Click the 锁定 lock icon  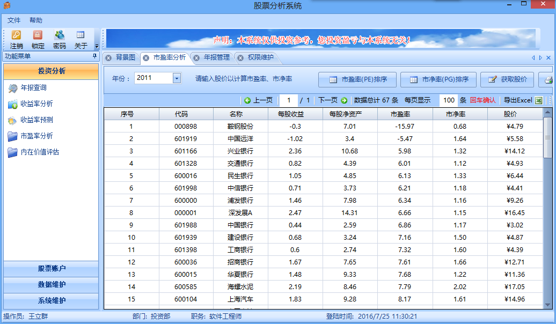(x=38, y=35)
